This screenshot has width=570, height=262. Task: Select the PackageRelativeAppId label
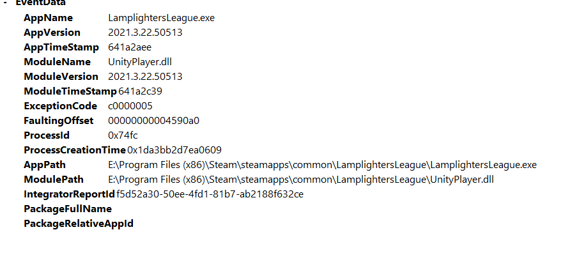[x=79, y=224]
